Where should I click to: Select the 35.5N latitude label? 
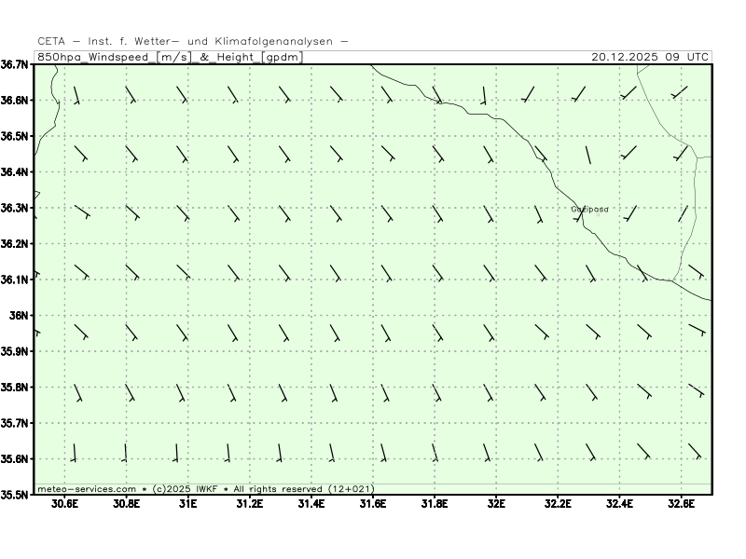pos(16,495)
